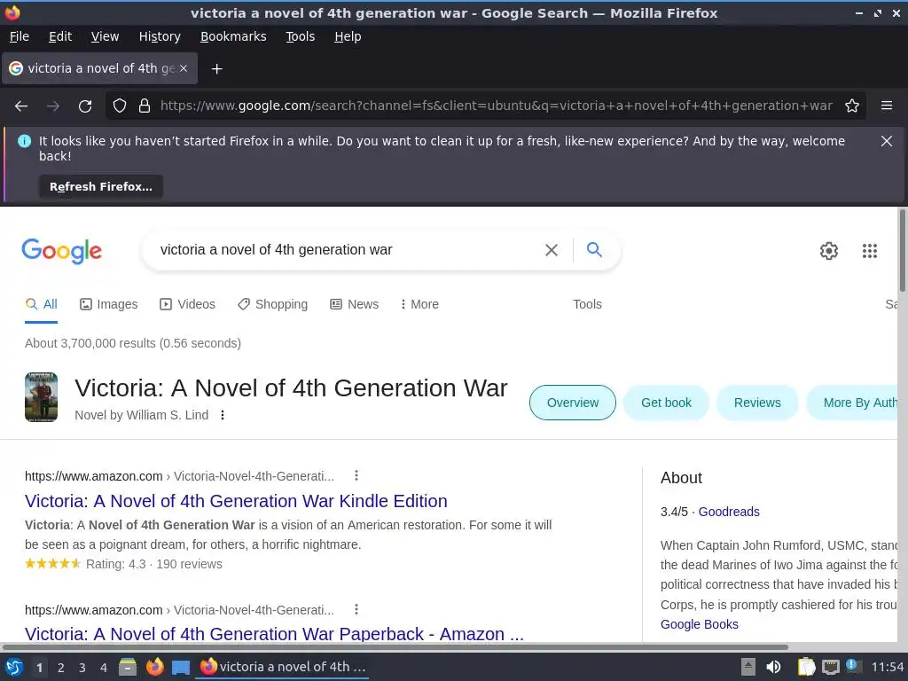
Task: Open the Google apps grid
Action: (870, 251)
